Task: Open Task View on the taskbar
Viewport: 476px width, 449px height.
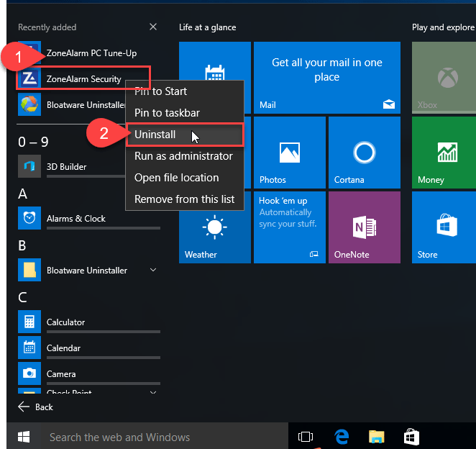Action: [x=306, y=437]
